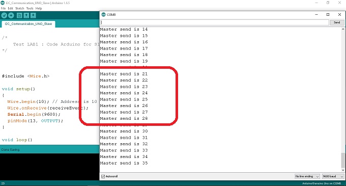
Task: Open the Sketch menu
Action: click(20, 8)
